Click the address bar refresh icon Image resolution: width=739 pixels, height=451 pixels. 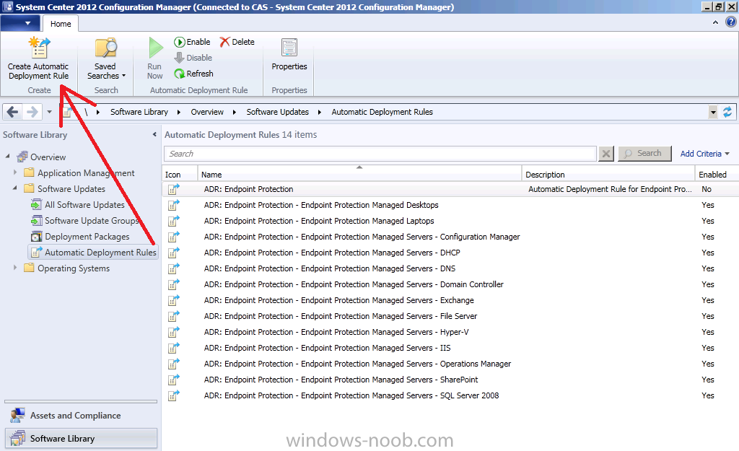(x=727, y=112)
